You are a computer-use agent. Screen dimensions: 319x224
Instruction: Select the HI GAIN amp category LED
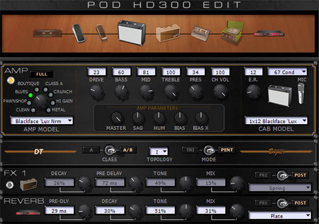tap(53, 103)
